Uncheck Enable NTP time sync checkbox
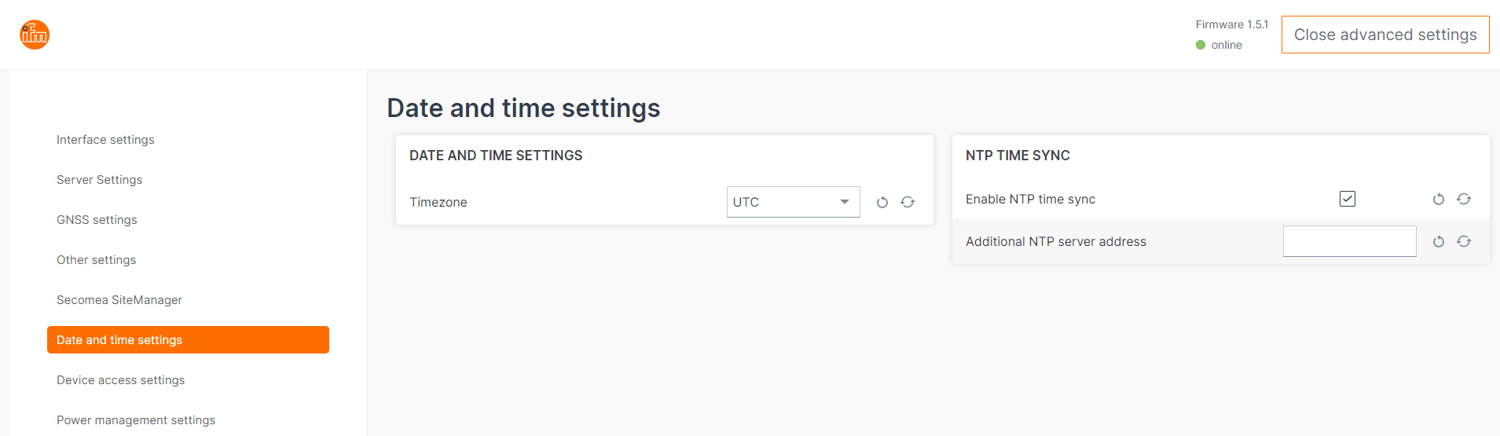 1348,199
